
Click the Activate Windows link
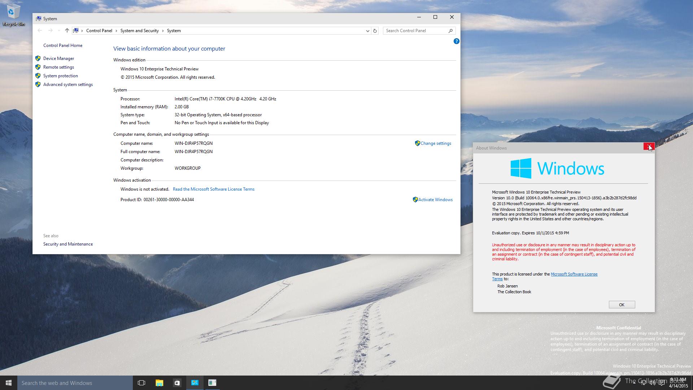point(435,200)
